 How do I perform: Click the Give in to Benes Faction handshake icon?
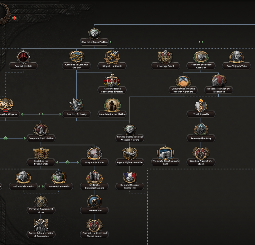94,33
